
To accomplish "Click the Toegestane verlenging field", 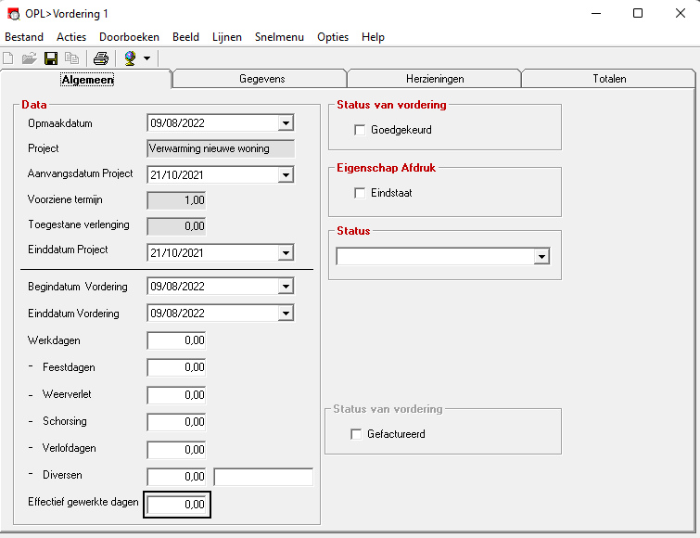I will coord(176,226).
